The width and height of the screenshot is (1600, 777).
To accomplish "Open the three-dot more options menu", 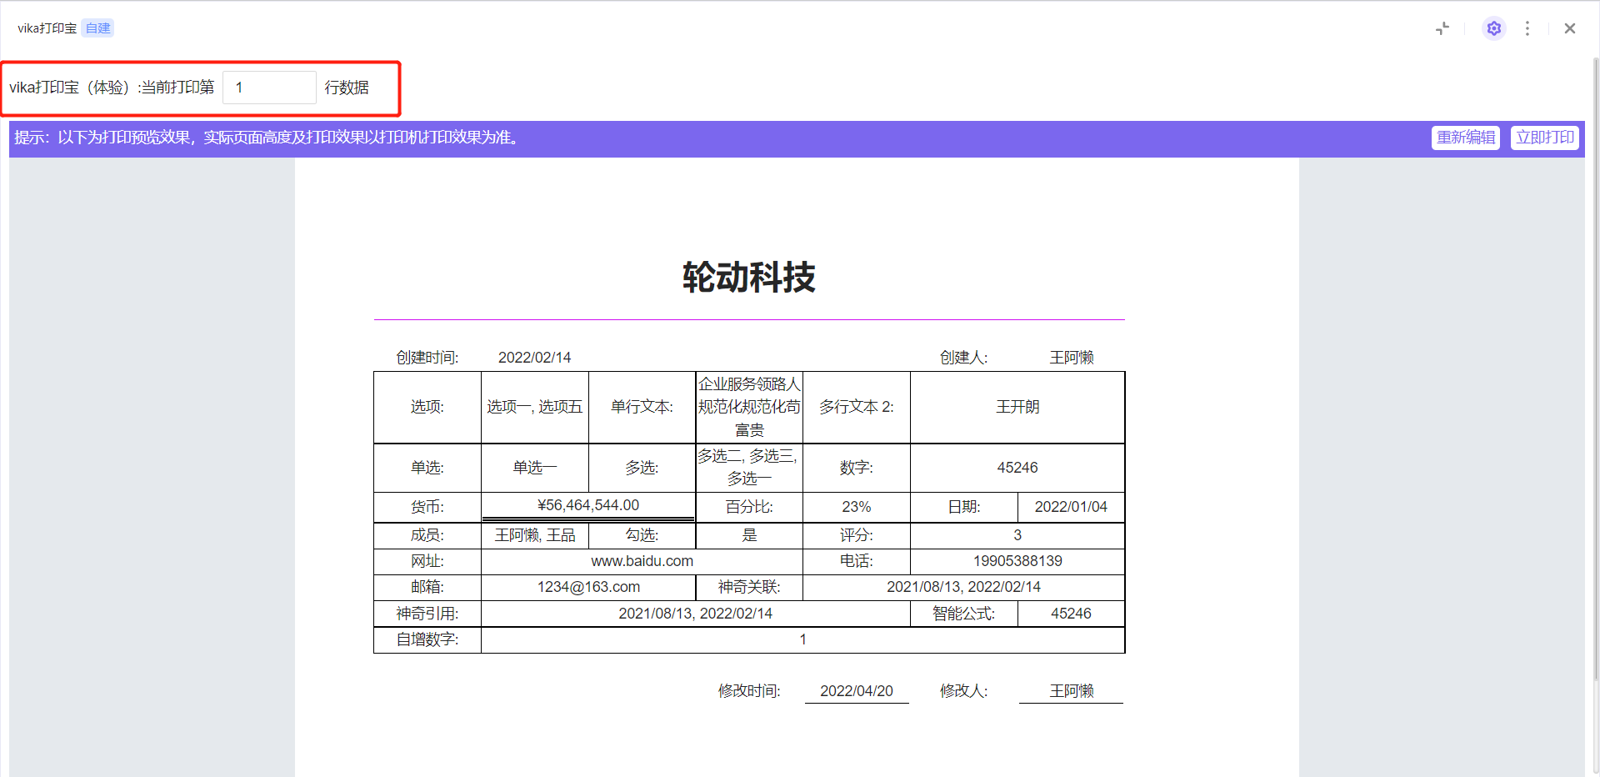I will click(1527, 28).
